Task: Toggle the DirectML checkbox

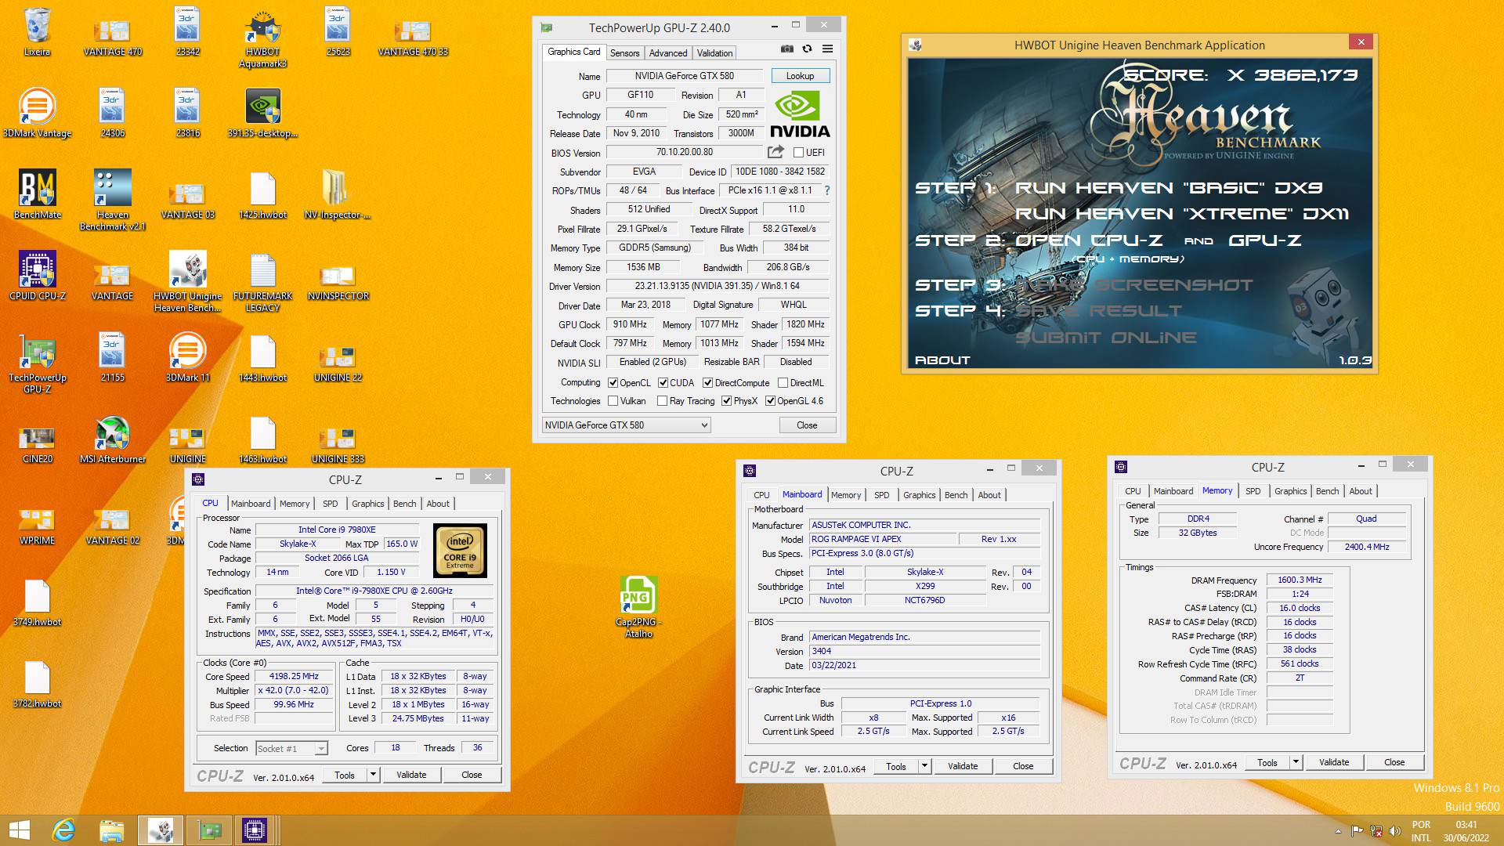Action: 783,383
